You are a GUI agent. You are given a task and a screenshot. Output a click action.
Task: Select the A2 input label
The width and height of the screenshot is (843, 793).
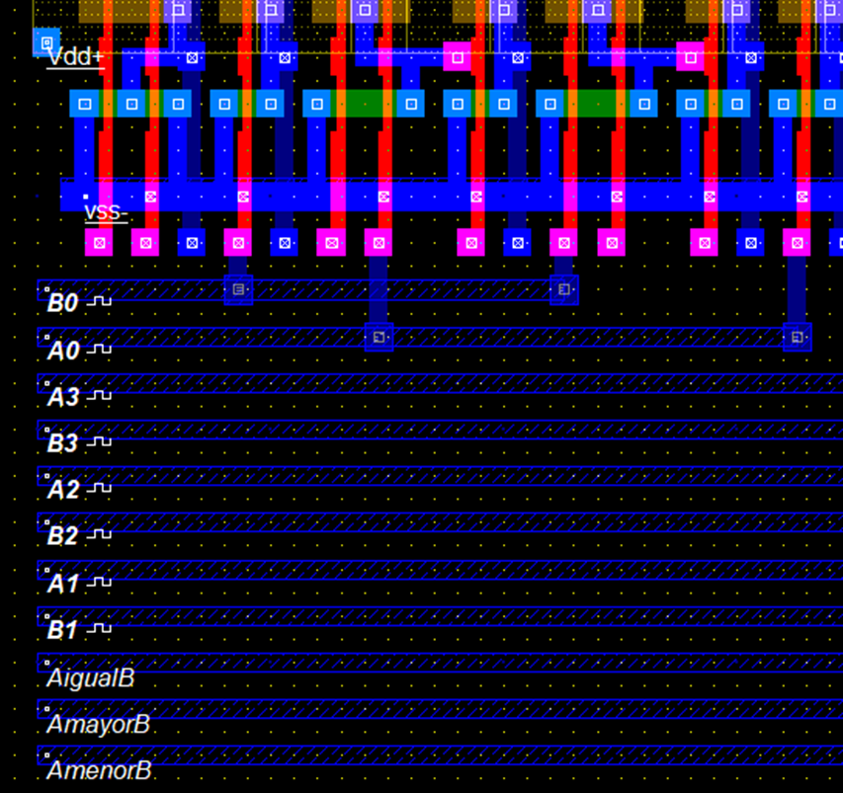coord(63,490)
